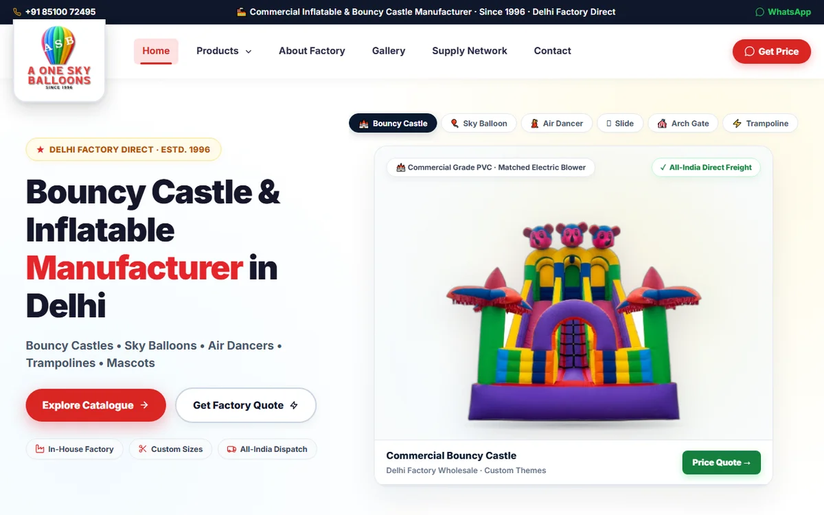Click the factory icon in top announcement bar
Image resolution: width=824 pixels, height=515 pixels.
pos(241,12)
